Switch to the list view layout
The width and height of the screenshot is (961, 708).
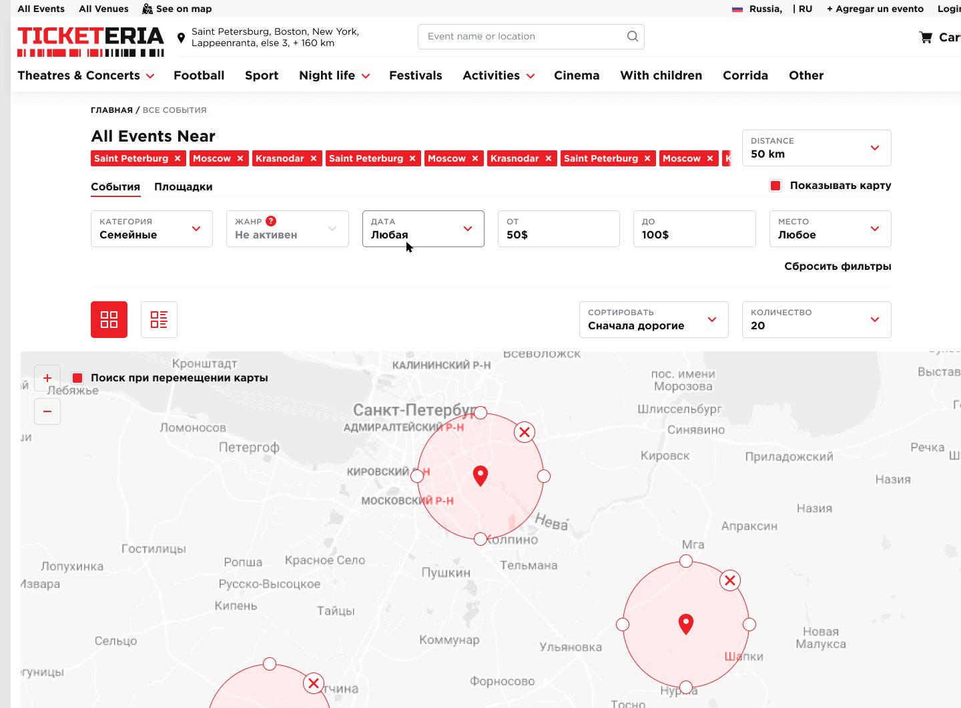(x=159, y=319)
